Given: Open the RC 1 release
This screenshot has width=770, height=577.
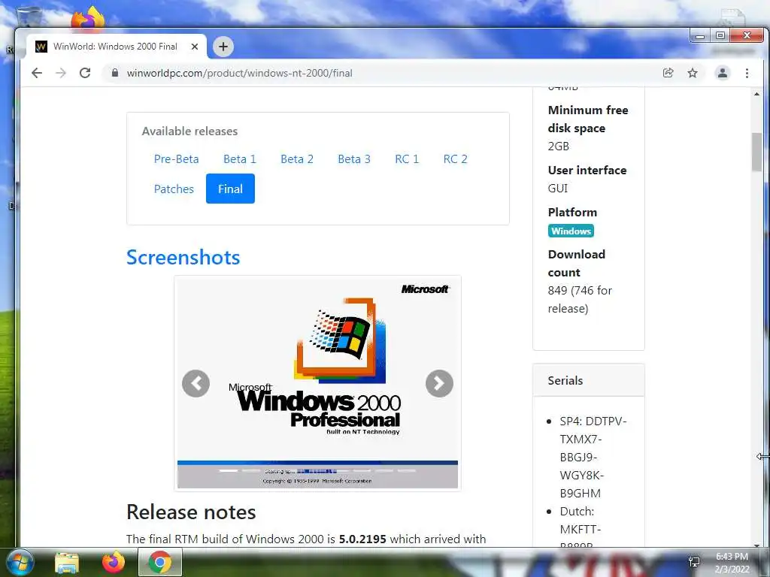Looking at the screenshot, I should click(407, 159).
